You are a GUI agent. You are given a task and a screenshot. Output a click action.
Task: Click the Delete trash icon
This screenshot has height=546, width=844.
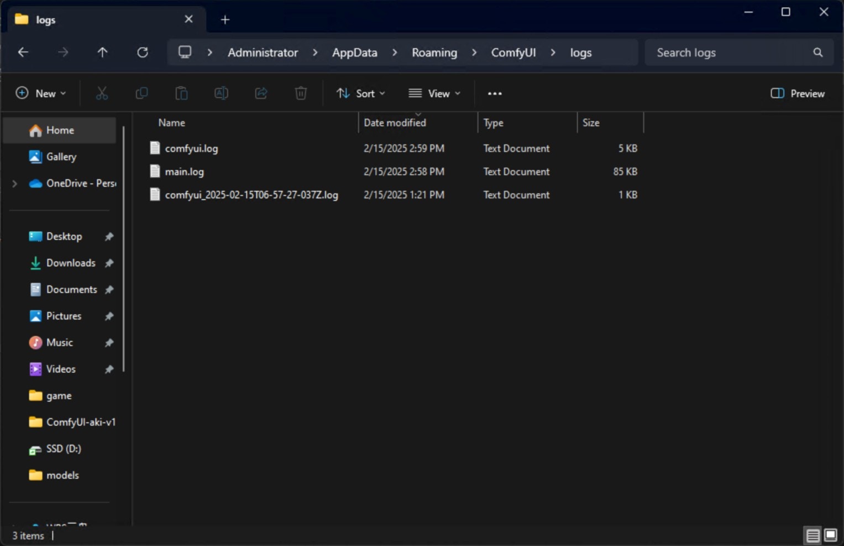(x=301, y=93)
